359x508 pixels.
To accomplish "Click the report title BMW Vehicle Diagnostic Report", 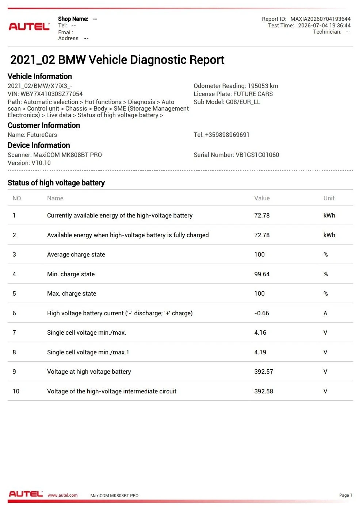I will coord(117,60).
